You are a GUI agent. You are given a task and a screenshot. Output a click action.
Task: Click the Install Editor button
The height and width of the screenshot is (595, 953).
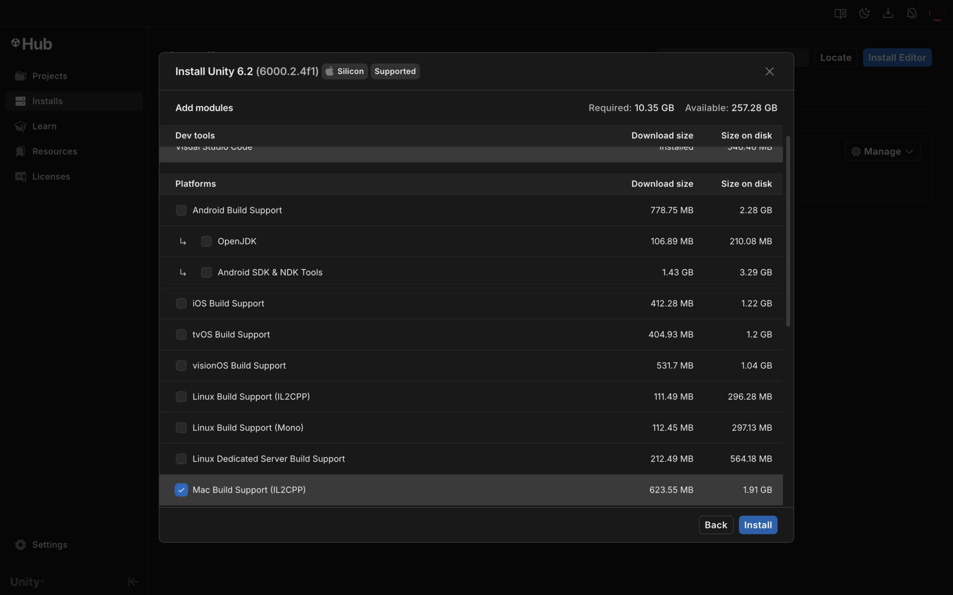click(897, 58)
